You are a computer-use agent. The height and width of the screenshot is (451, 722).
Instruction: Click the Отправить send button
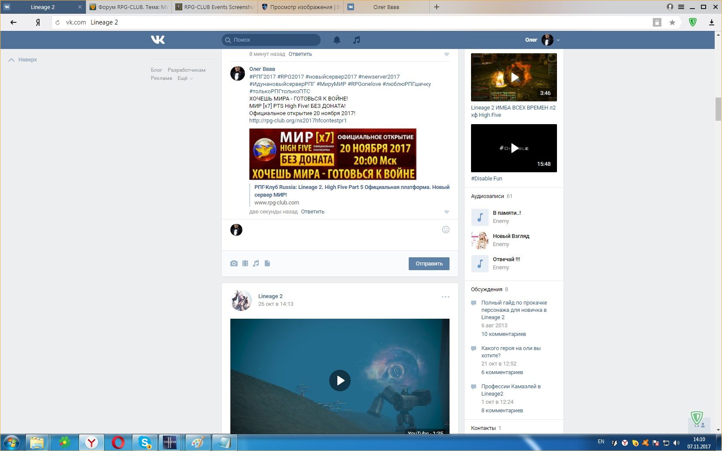click(x=429, y=264)
